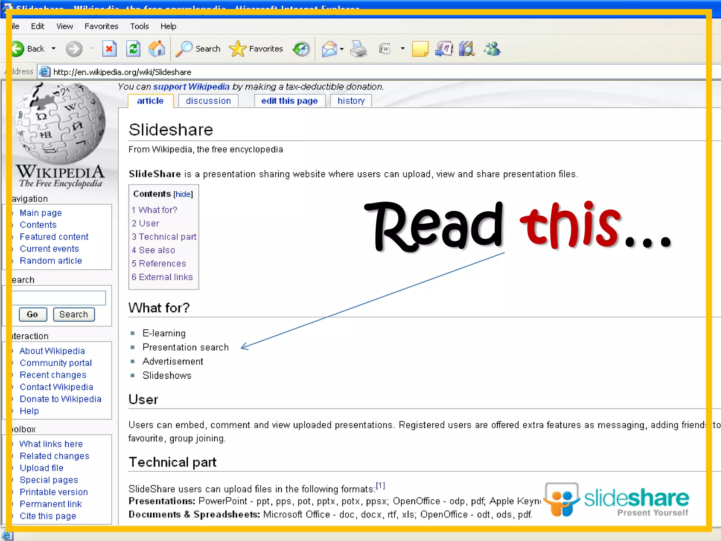The height and width of the screenshot is (541, 721).
Task: Open the Edit with Word dropdown arrow
Action: (403, 49)
